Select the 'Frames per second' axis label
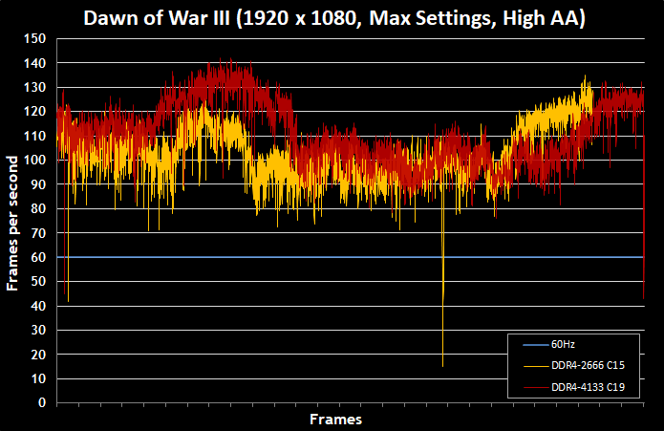 point(12,223)
